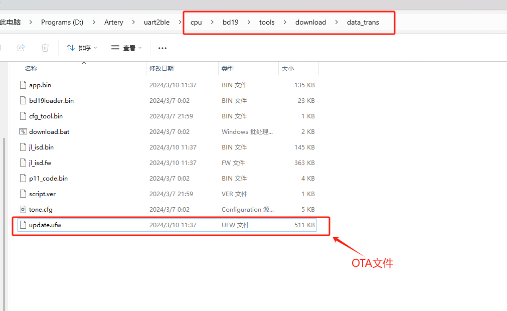Click the FW 文件 type cell
This screenshot has width=507, height=311.
point(233,163)
